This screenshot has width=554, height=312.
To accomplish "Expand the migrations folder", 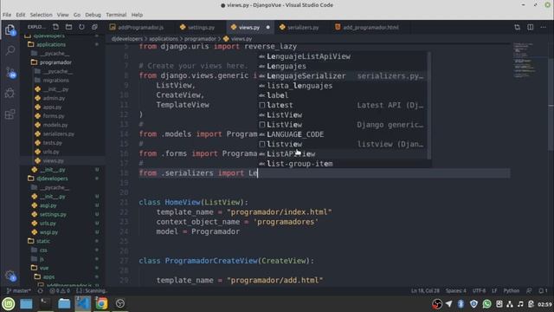I will pyautogui.click(x=55, y=81).
